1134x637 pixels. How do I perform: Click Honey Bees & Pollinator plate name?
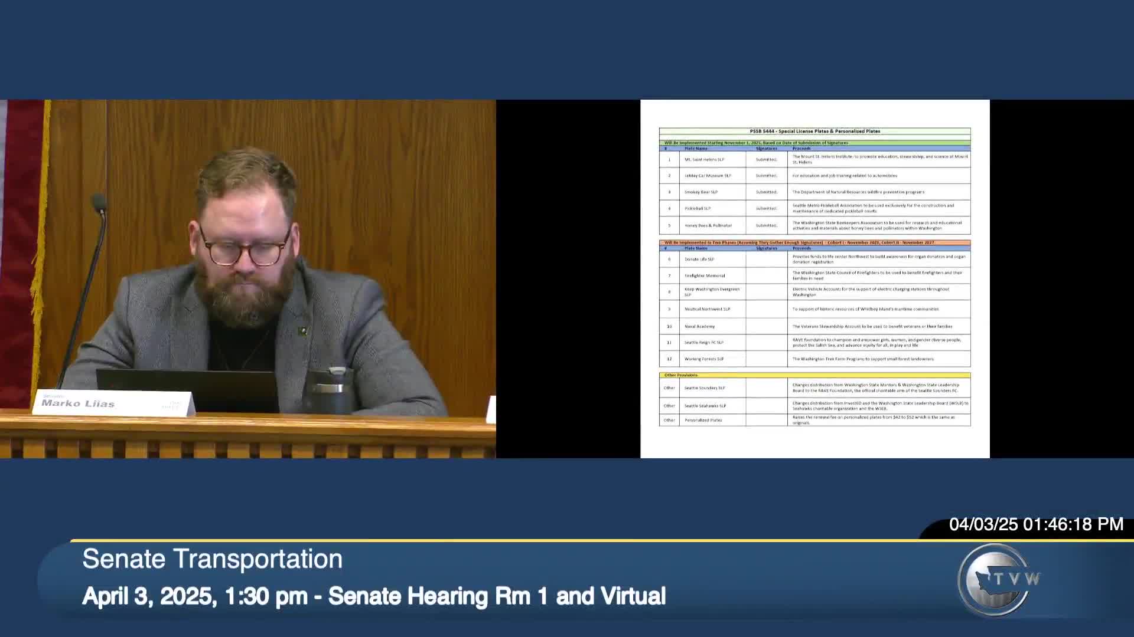[708, 225]
